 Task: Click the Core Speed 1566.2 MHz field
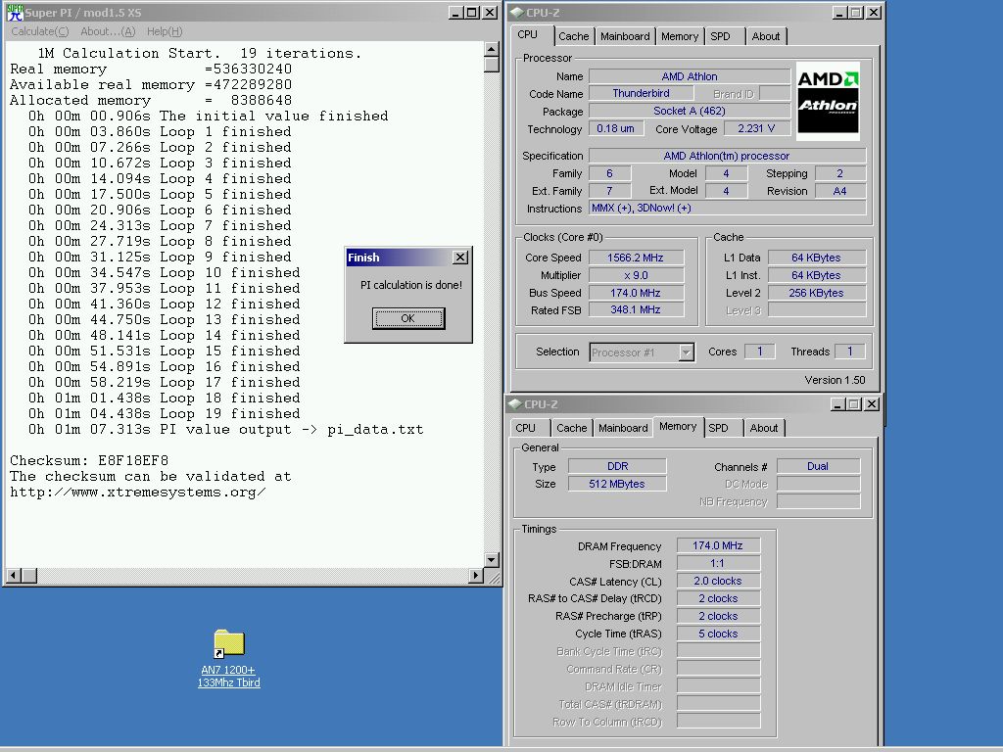click(636, 258)
